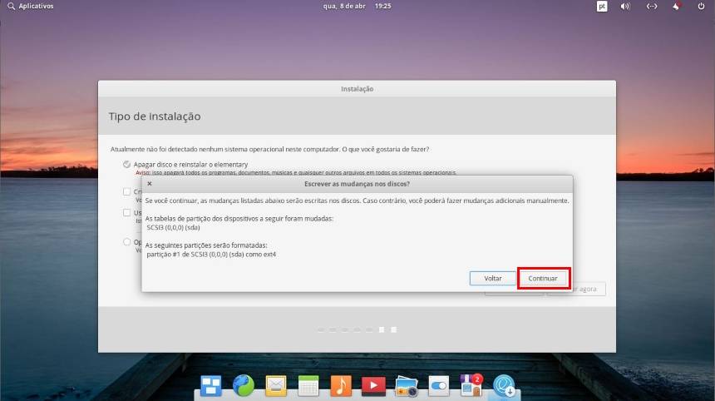Click the Continuar button in the dialog
Image resolution: width=715 pixels, height=401 pixels.
pos(543,278)
